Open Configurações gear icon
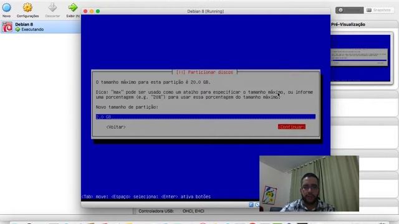This screenshot has height=224, width=399. (x=27, y=8)
